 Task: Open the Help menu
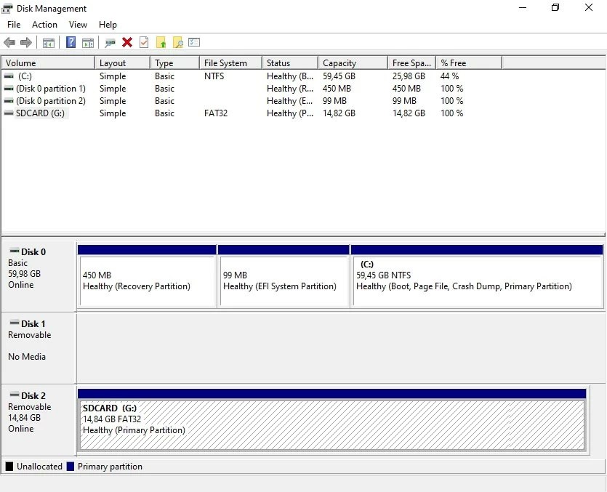(x=108, y=25)
